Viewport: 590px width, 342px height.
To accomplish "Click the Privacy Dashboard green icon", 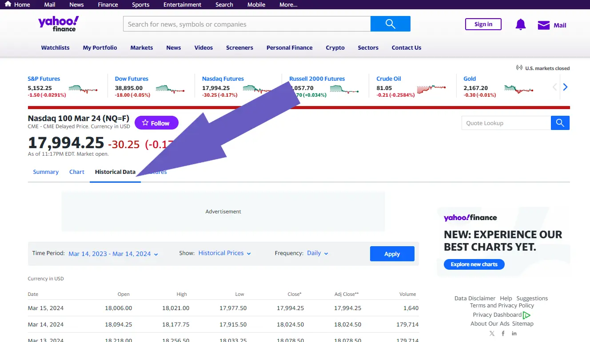I will click(526, 315).
